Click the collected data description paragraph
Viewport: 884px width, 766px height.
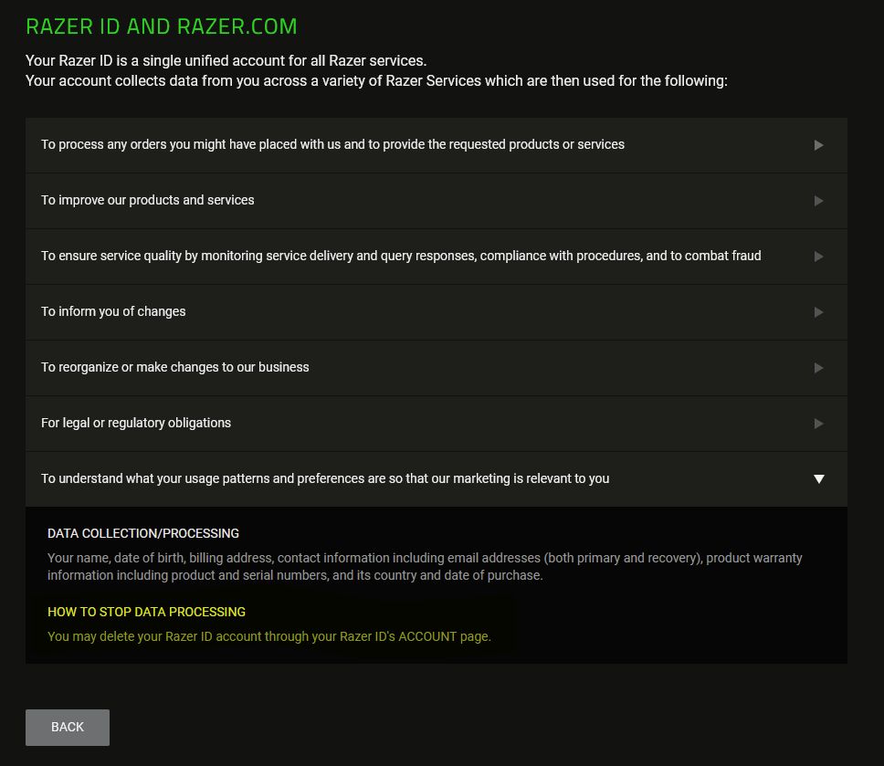point(425,567)
